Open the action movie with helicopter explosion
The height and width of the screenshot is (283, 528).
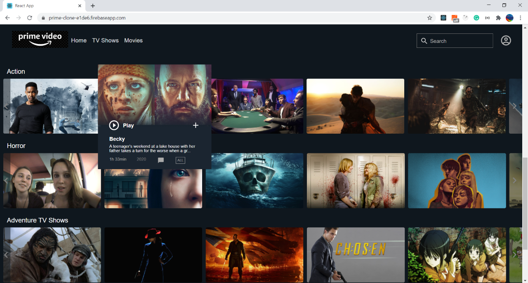[x=50, y=106]
